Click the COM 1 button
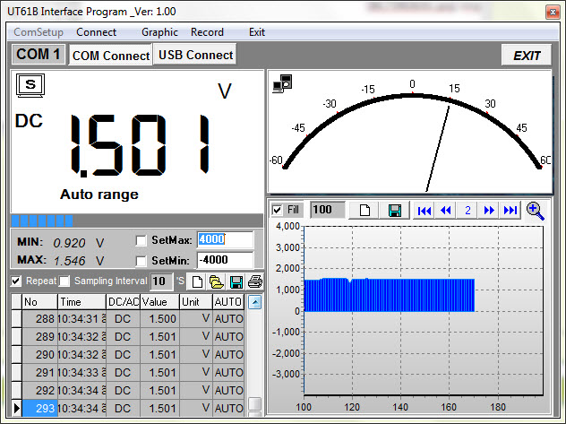The width and height of the screenshot is (566, 424). 39,55
